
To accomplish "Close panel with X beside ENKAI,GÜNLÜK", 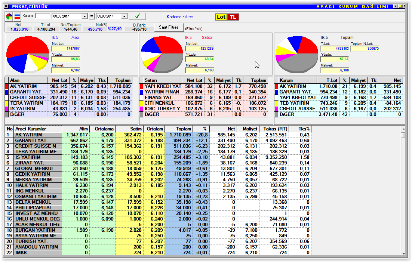I will click(x=7, y=7).
